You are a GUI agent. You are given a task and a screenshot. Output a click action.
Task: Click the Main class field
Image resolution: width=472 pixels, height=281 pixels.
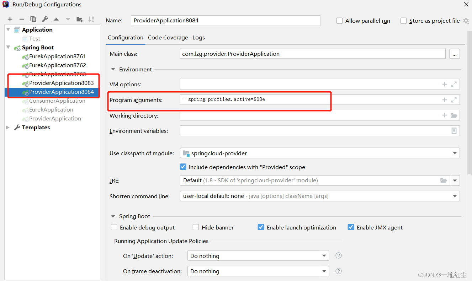313,54
